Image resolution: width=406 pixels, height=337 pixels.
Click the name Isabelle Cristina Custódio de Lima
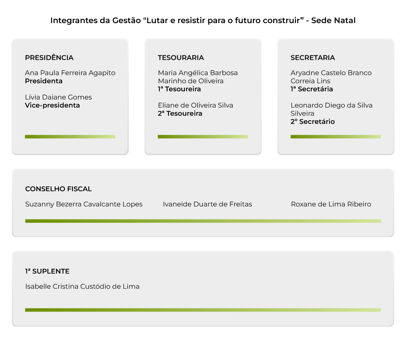(82, 286)
